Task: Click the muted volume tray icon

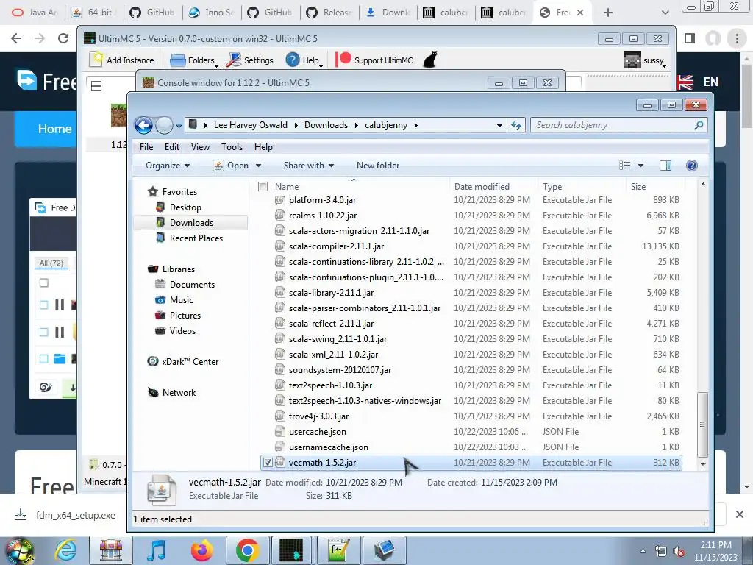Action: (x=679, y=552)
